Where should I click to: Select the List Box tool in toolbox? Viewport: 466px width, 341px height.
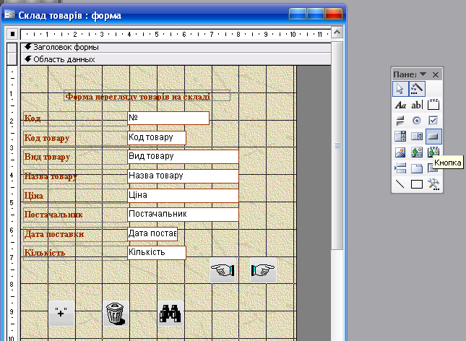[417, 137]
